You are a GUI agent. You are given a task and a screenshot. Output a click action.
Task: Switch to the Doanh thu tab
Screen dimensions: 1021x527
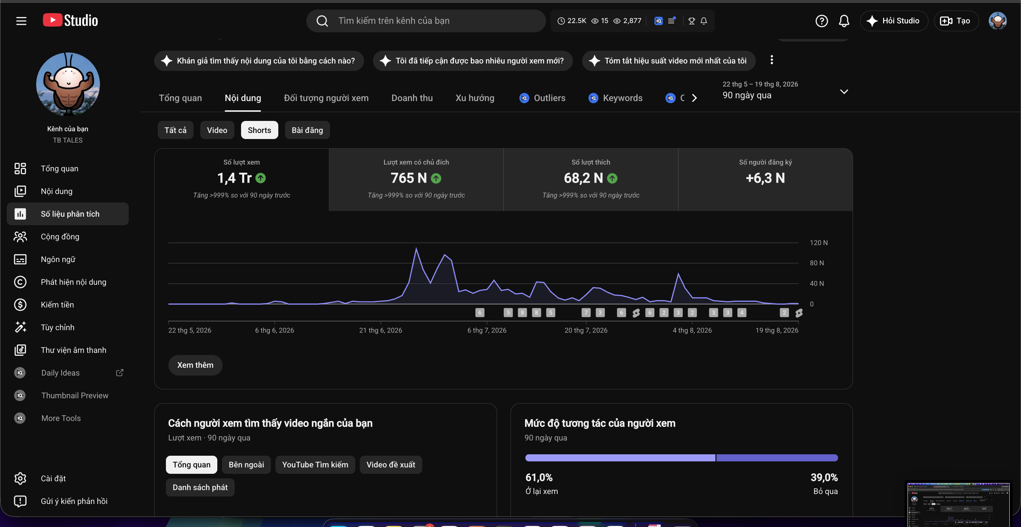[412, 98]
